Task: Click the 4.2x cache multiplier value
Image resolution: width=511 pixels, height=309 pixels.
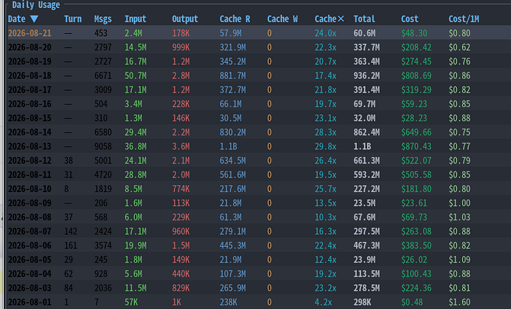Action: click(324, 302)
